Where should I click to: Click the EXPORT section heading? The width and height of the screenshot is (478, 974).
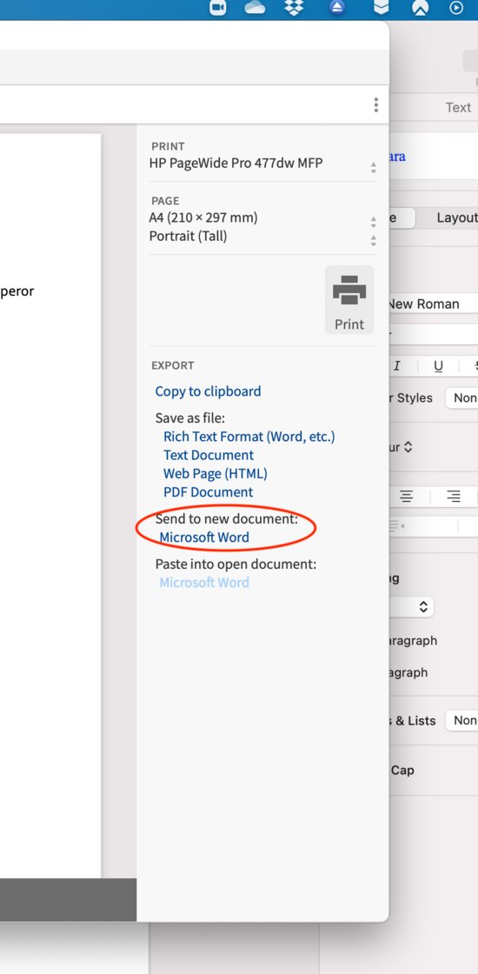tap(173, 366)
